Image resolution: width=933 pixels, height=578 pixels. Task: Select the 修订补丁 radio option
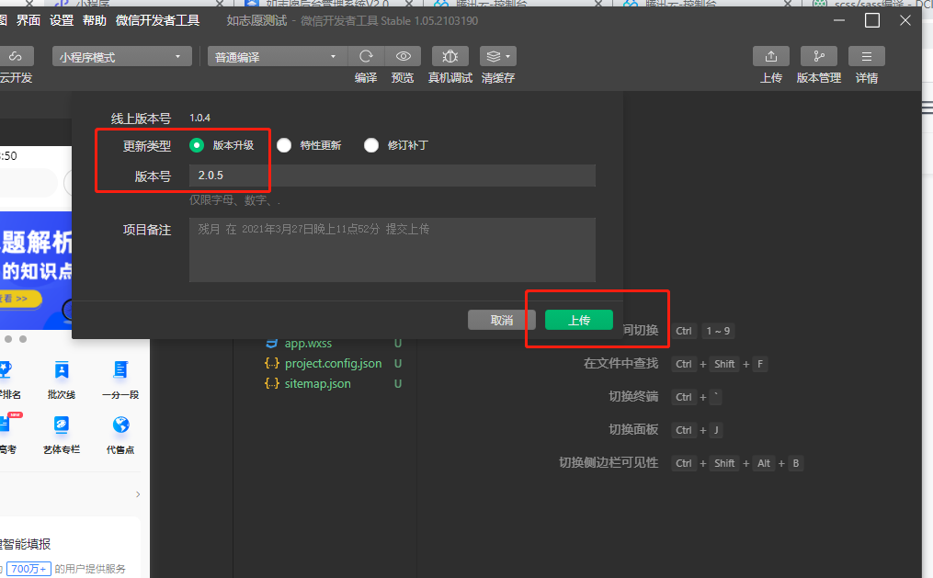pyautogui.click(x=371, y=145)
